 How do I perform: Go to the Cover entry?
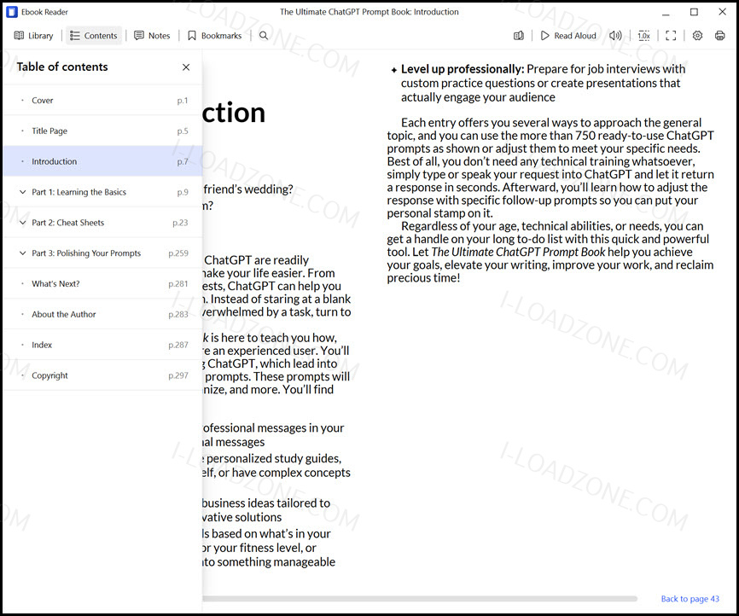pos(102,101)
